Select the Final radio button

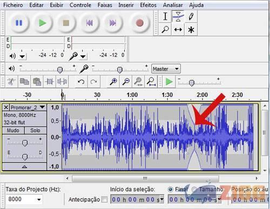tap(170, 189)
